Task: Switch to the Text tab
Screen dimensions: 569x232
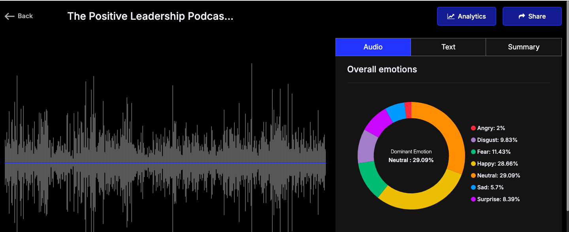Action: coord(448,47)
